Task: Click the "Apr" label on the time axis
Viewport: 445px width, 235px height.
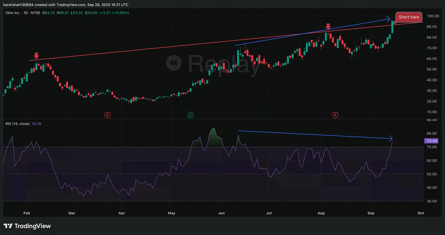Action: pyautogui.click(x=121, y=213)
